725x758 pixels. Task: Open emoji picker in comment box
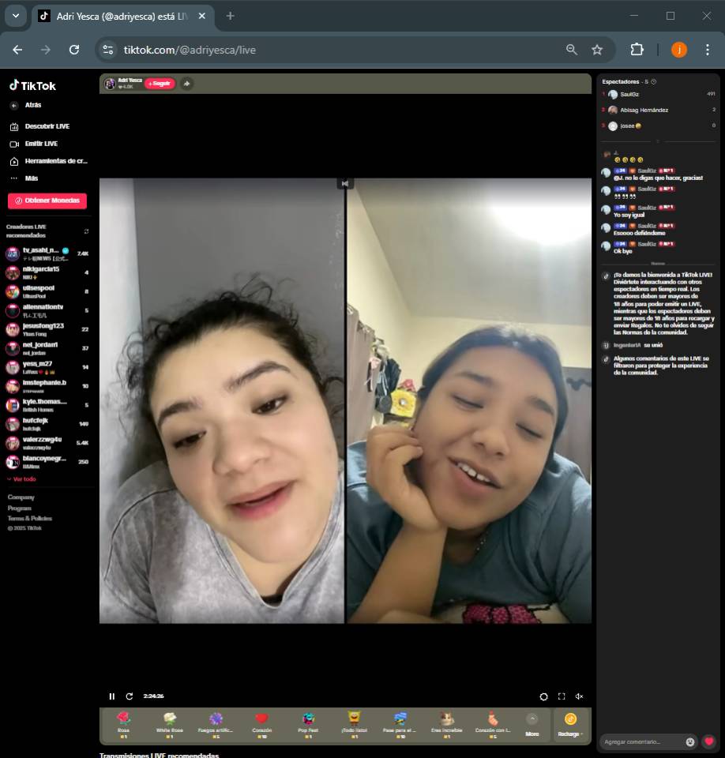690,741
